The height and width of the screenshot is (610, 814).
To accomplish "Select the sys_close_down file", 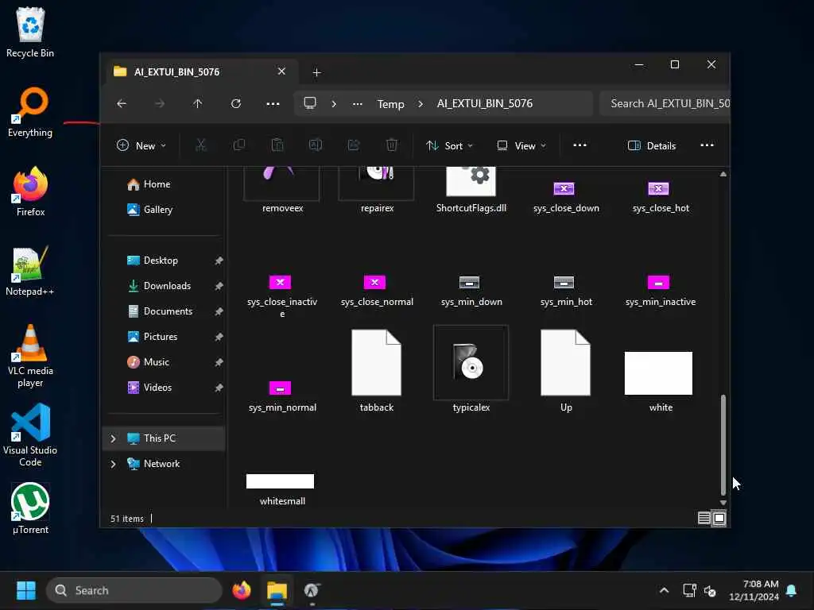I will pos(566,198).
